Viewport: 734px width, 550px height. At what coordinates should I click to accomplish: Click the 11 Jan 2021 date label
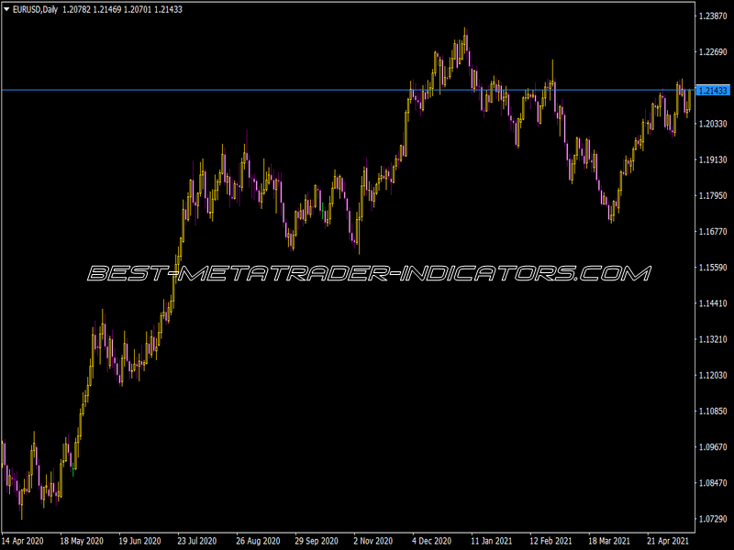[492, 541]
